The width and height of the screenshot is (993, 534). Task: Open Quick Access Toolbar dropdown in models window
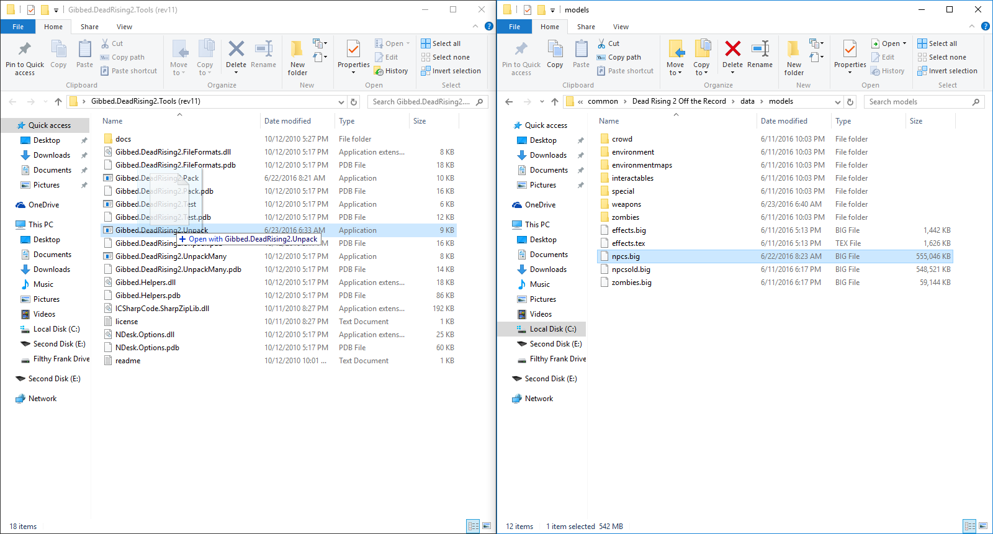552,10
